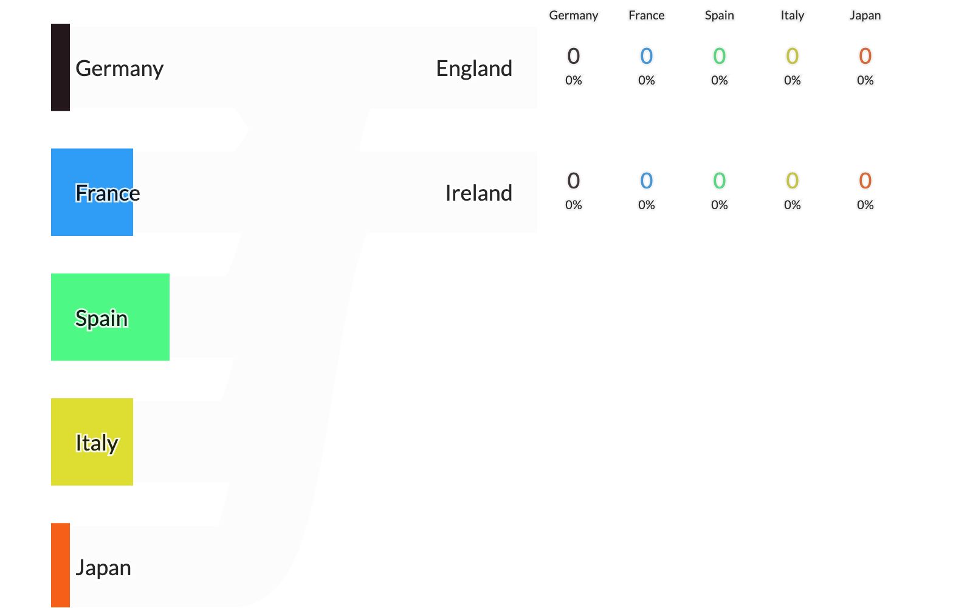This screenshot has width=953, height=608.
Task: Select the Germany column header
Action: click(574, 15)
